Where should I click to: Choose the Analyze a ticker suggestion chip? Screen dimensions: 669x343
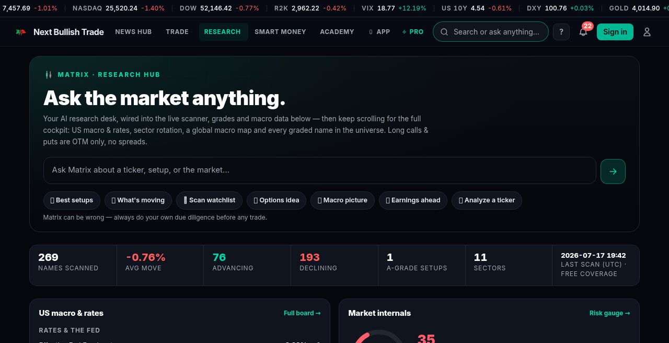tap(487, 200)
